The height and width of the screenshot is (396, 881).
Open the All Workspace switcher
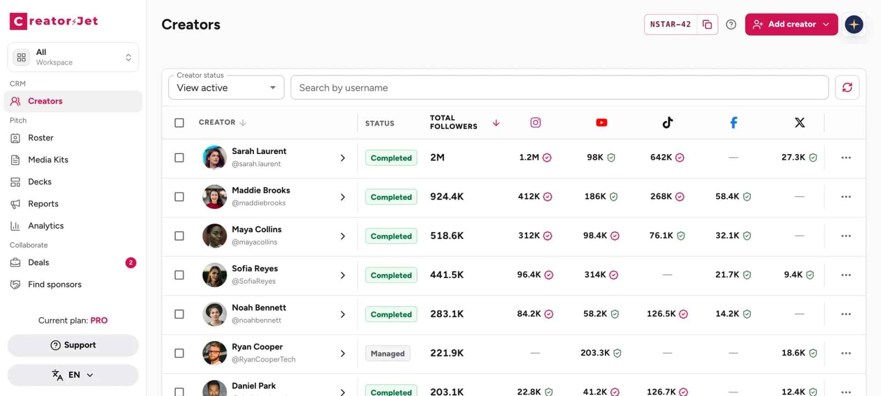[73, 57]
